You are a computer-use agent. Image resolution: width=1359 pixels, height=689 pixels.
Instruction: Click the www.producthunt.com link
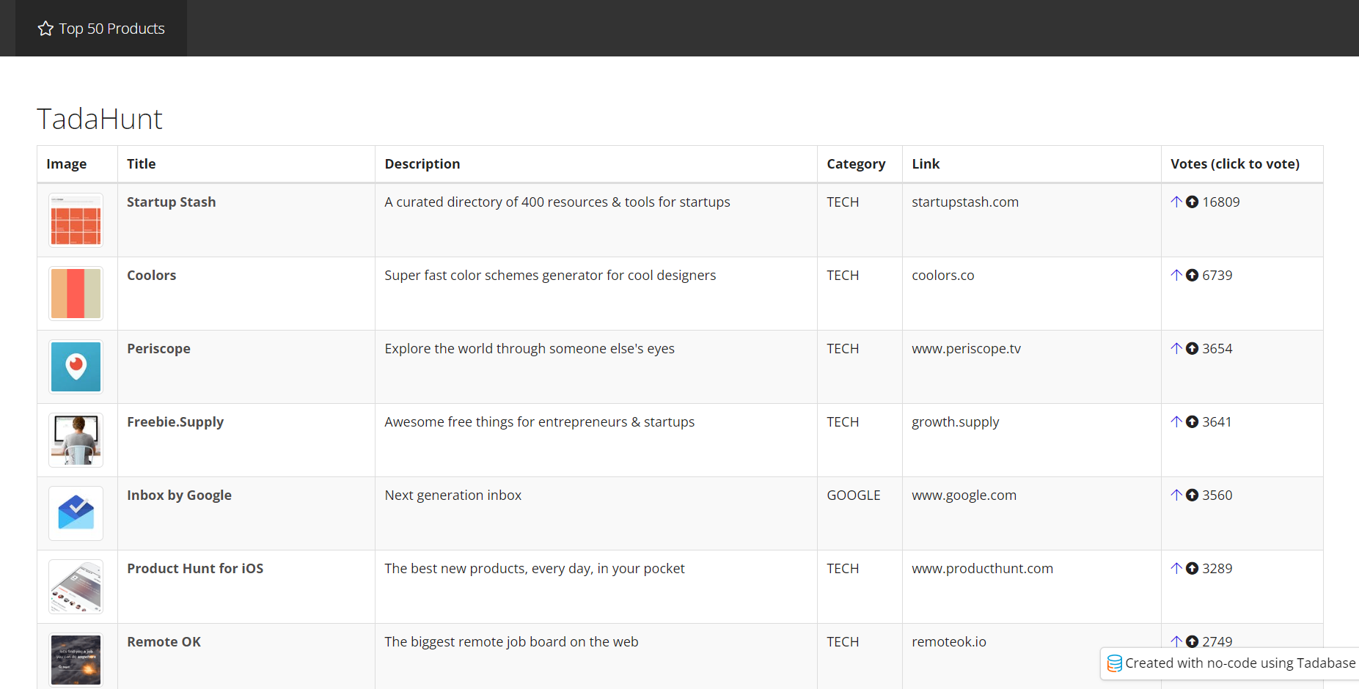983,569
